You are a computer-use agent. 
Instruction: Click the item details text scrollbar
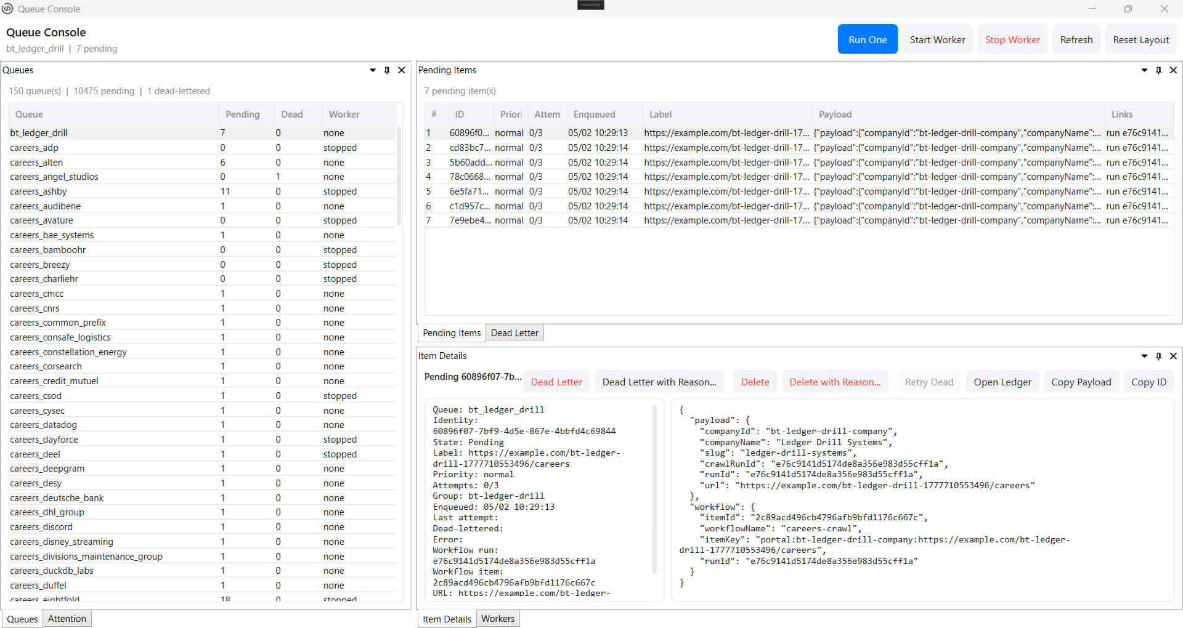654,489
